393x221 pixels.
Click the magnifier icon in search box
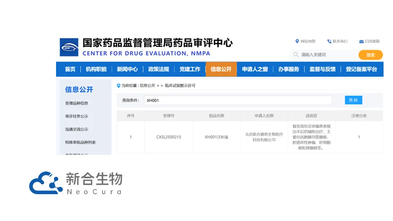click(295, 55)
